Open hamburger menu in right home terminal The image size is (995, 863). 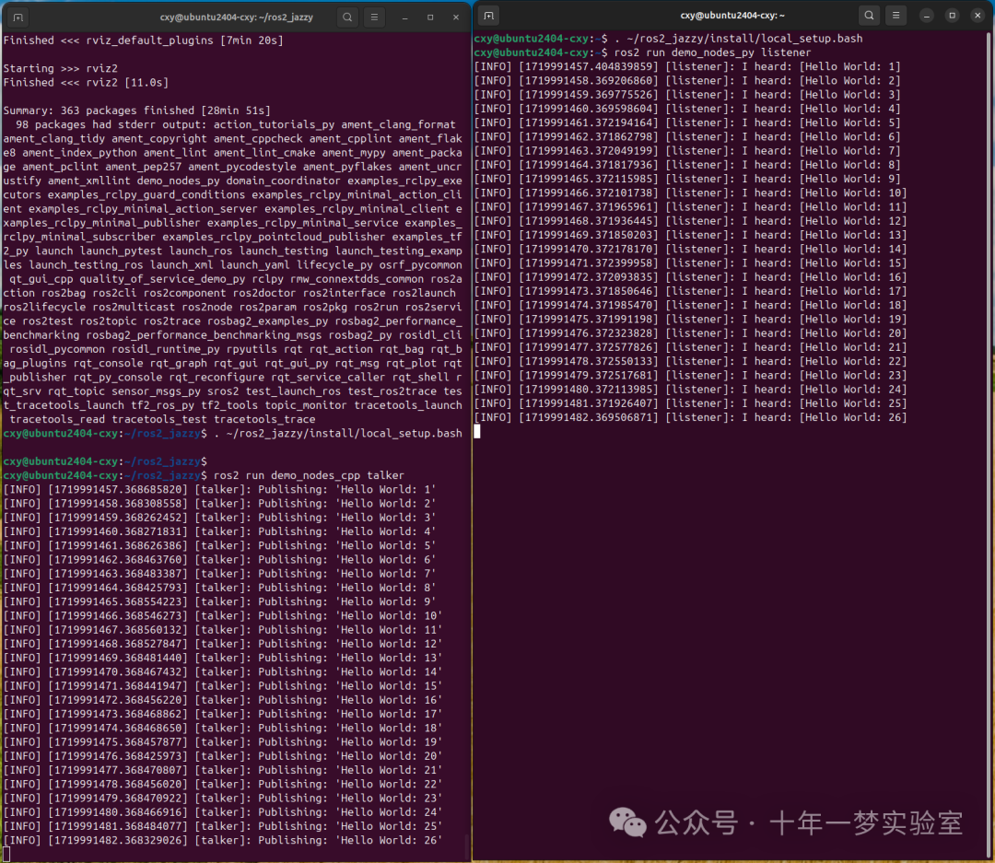(896, 16)
